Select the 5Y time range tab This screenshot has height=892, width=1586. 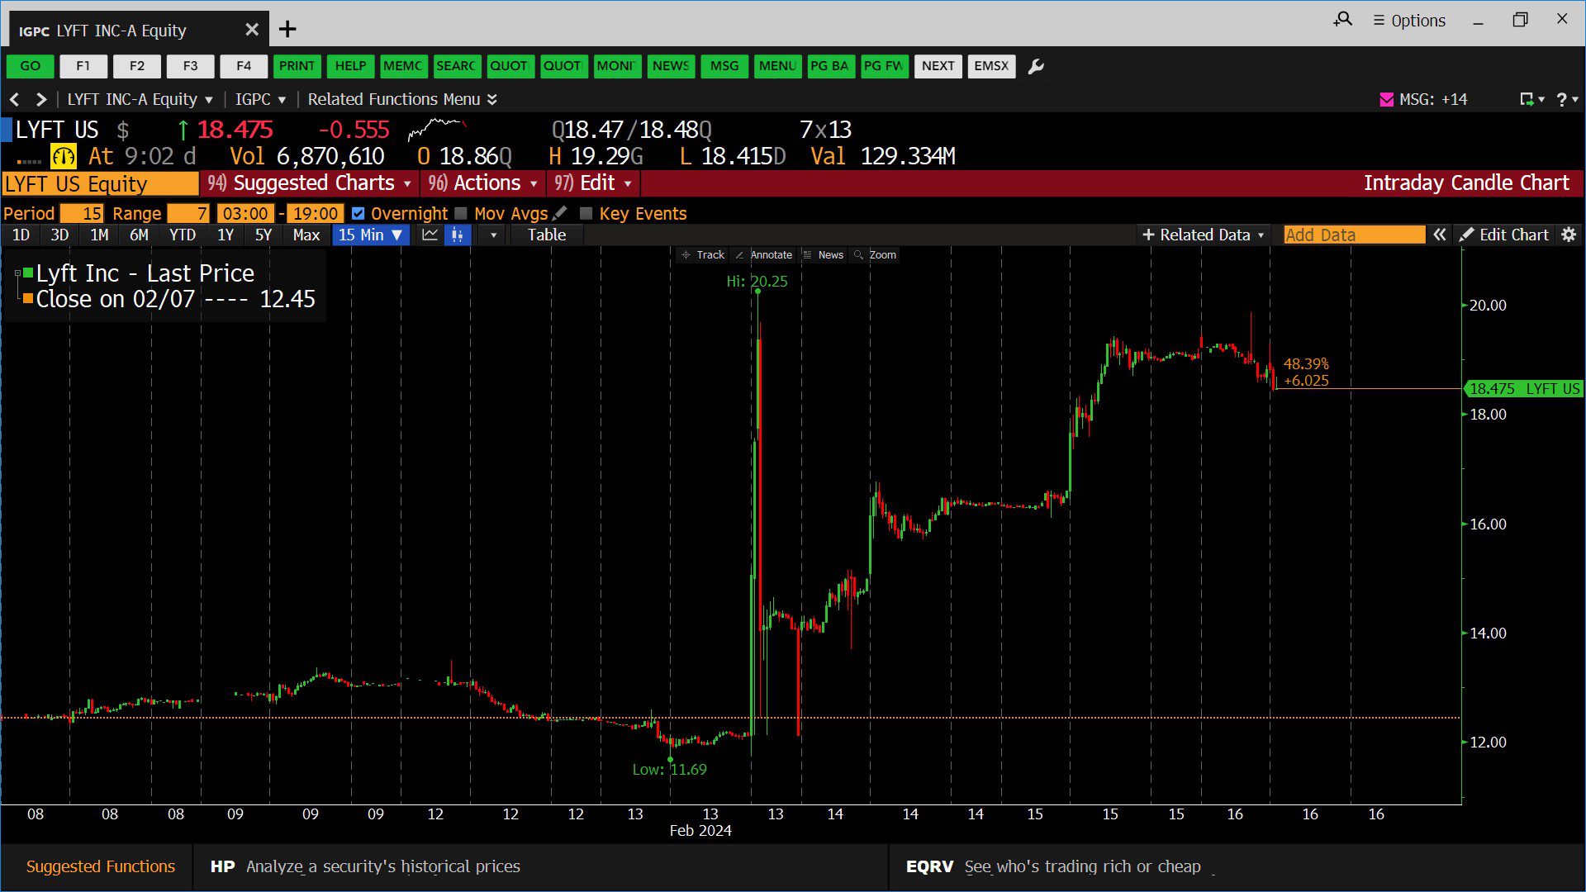[x=264, y=235]
